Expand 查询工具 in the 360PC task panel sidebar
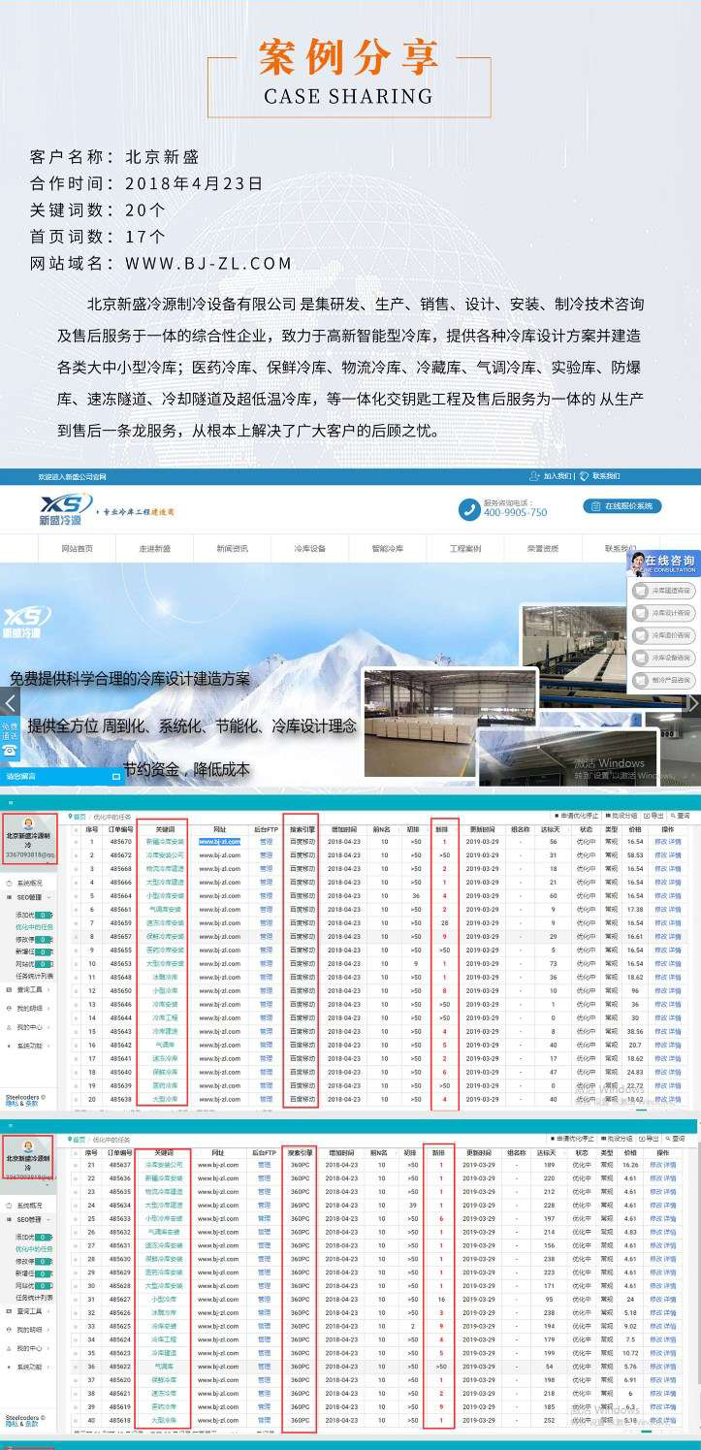The width and height of the screenshot is (701, 1450). click(x=29, y=1311)
